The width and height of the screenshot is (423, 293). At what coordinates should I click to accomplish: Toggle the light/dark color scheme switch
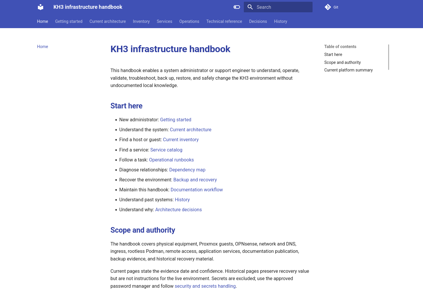click(237, 7)
